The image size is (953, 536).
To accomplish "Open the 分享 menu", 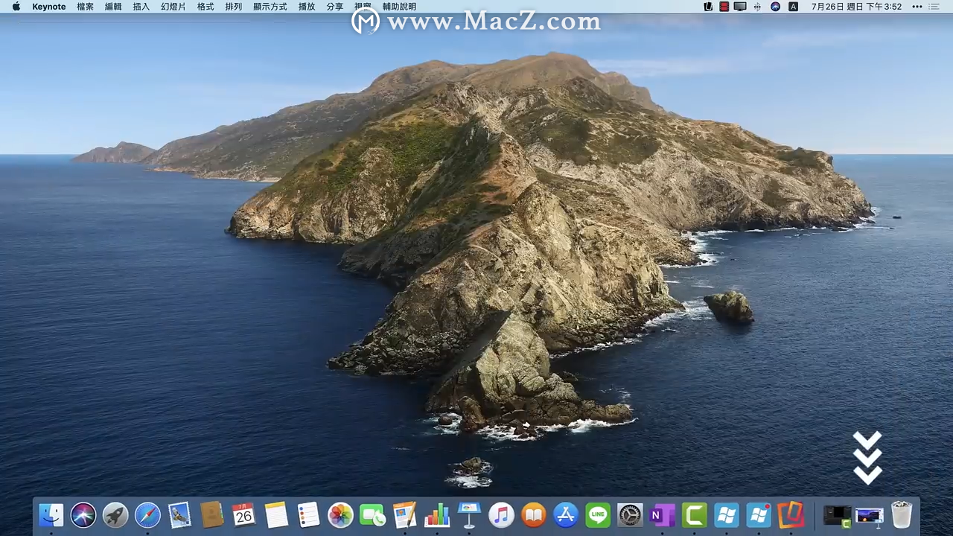I will coord(335,7).
